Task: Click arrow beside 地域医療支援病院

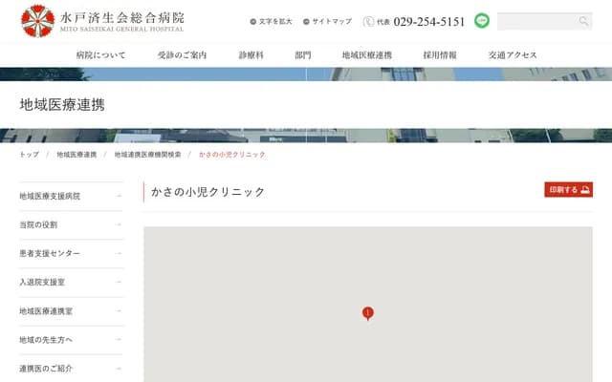Action: pyautogui.click(x=119, y=196)
